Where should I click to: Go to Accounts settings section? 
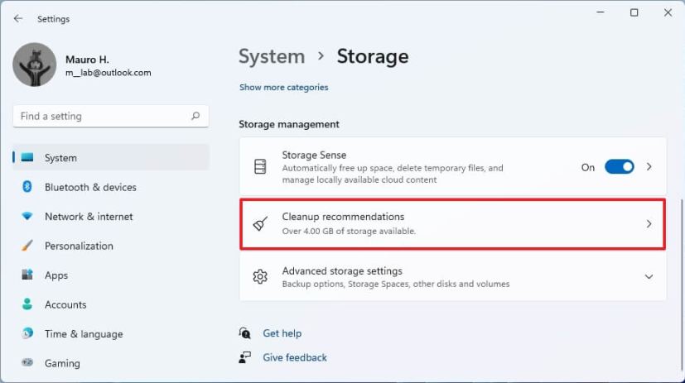click(x=65, y=304)
